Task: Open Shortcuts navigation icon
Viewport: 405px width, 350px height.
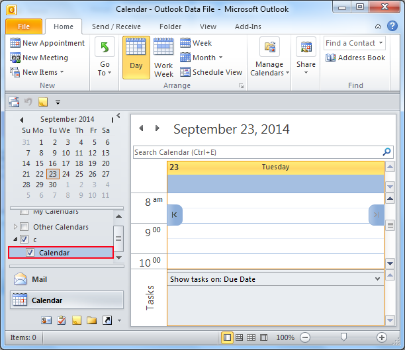Action: (x=107, y=320)
